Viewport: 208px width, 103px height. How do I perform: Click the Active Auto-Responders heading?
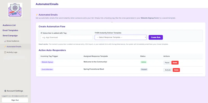52,50
